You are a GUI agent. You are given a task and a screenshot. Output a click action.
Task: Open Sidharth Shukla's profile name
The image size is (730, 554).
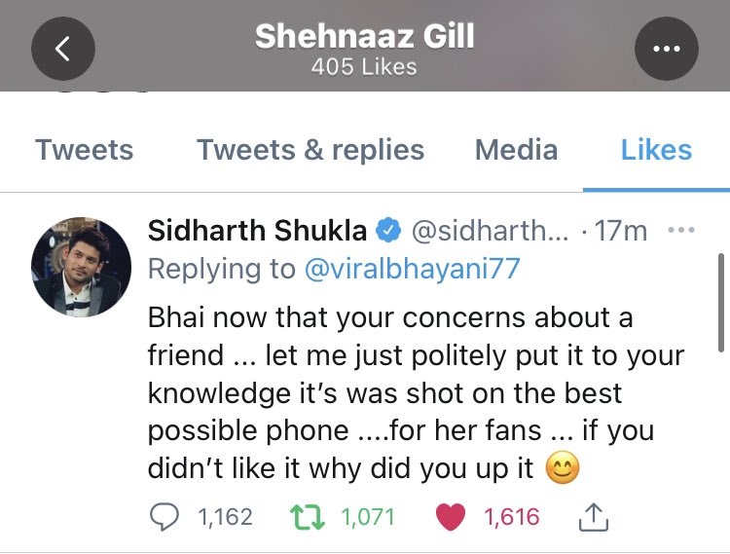(258, 231)
